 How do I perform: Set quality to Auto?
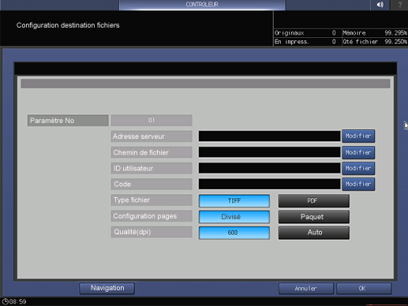(x=314, y=233)
